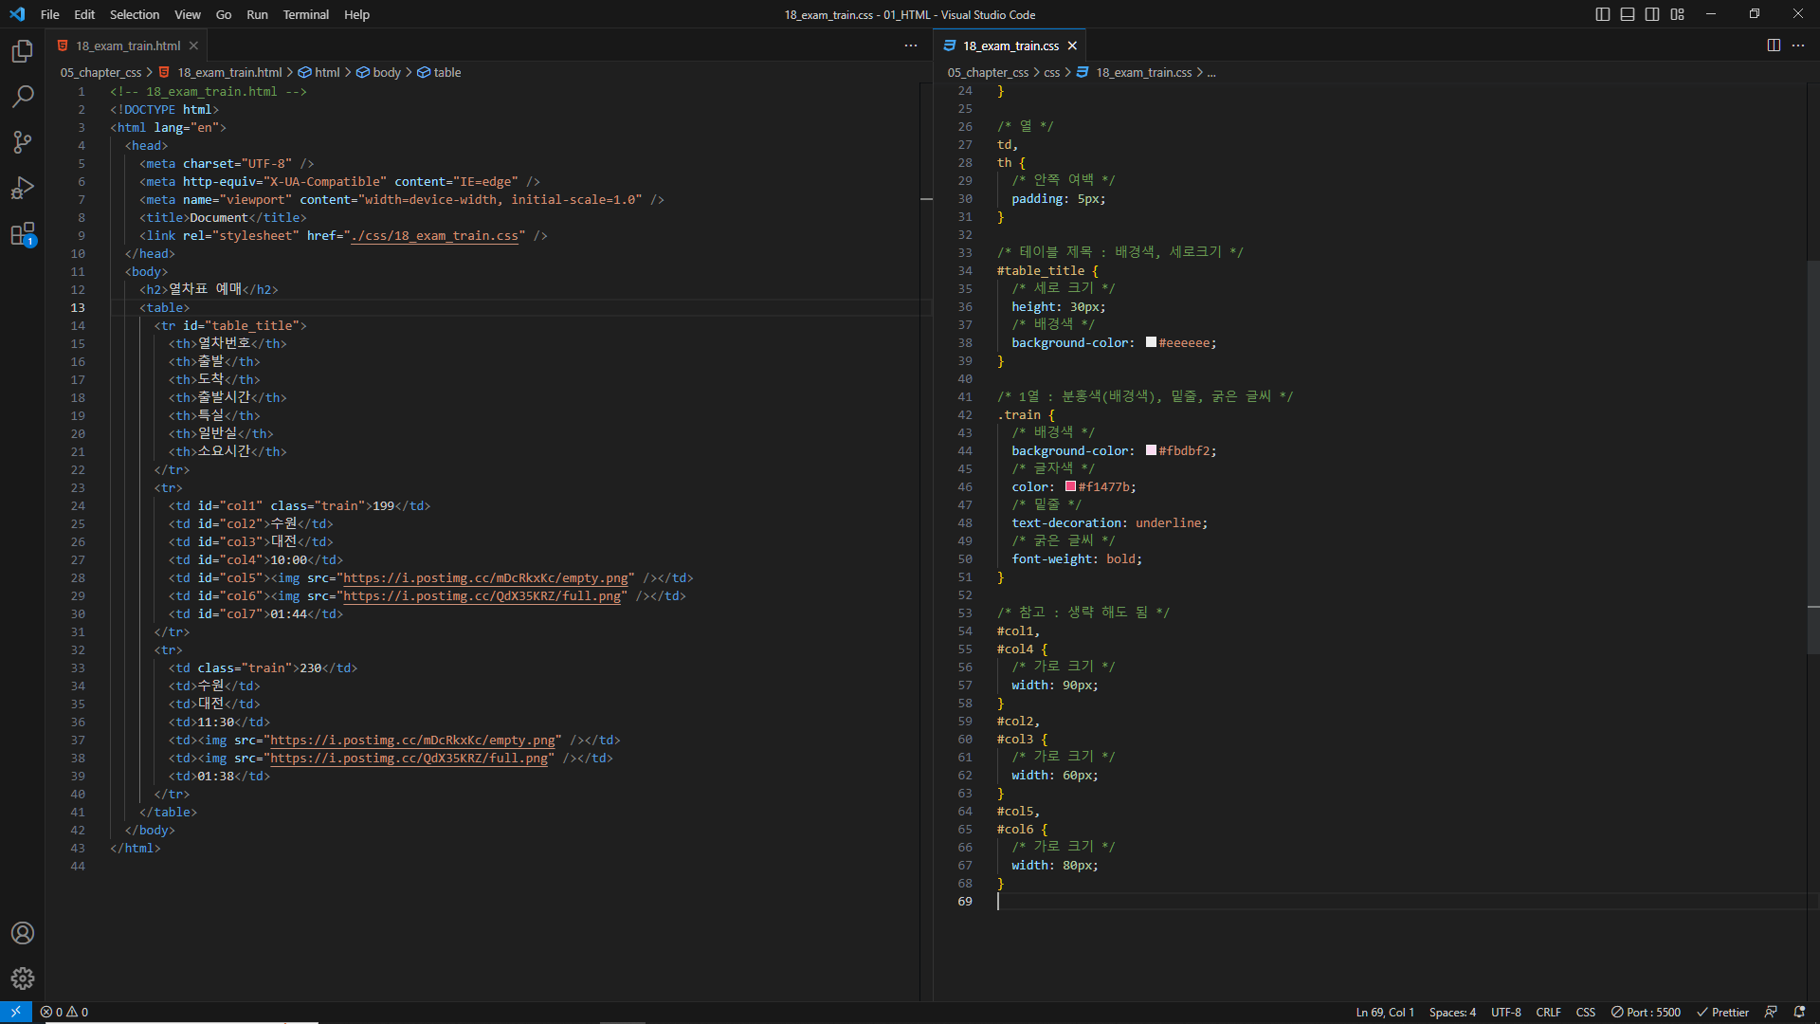Click the errors and warnings status indicator
Viewport: 1820px width, 1024px height.
[64, 1013]
